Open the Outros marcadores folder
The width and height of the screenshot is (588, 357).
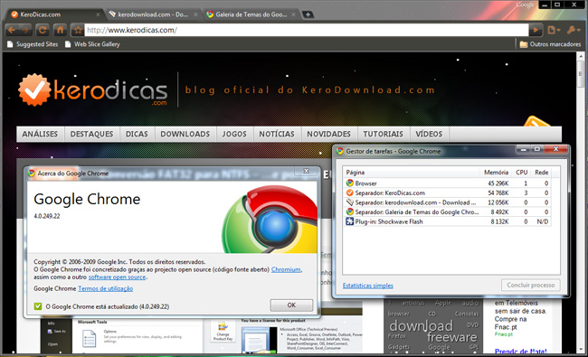click(550, 44)
